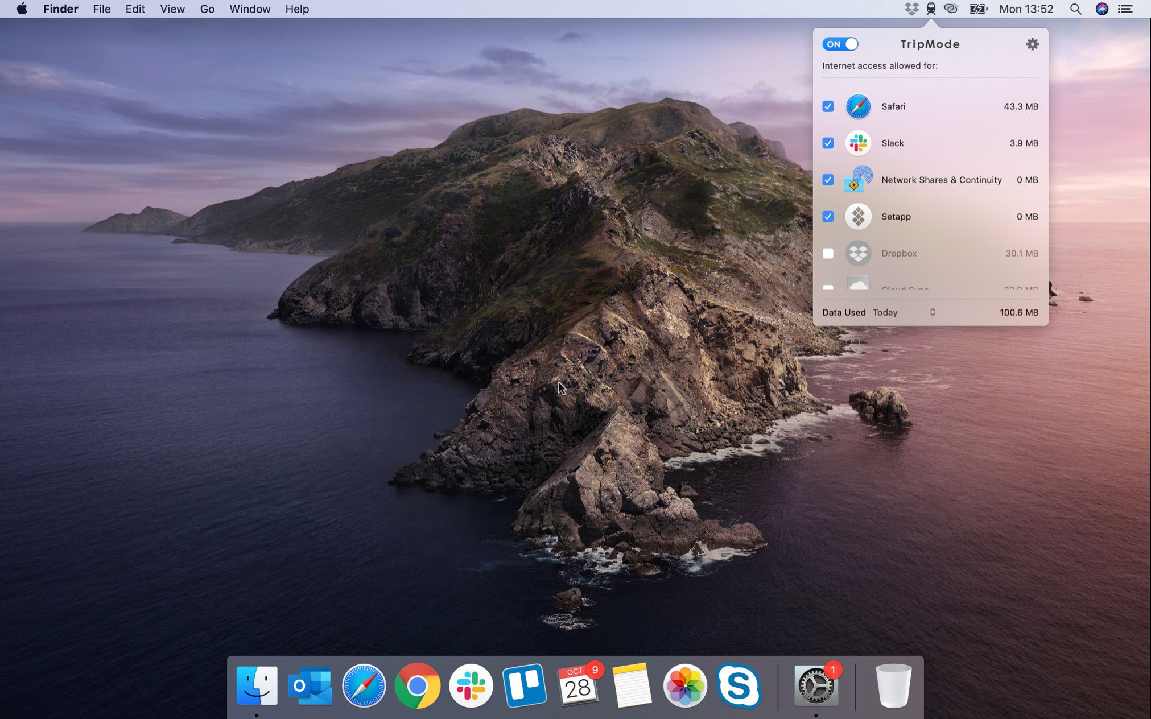
Task: Click Slack's 3.9 MB usage value
Action: click(x=1024, y=143)
